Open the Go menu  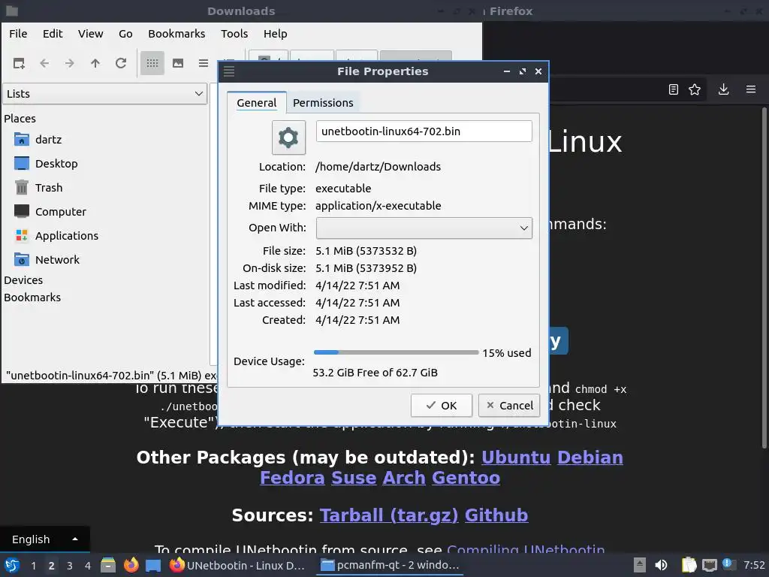pyautogui.click(x=125, y=34)
